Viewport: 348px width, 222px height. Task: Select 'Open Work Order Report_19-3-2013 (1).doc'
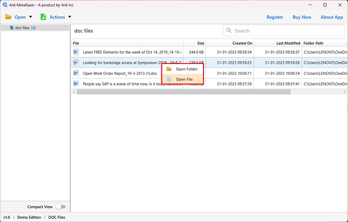click(120, 74)
